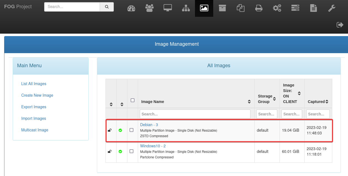The image size is (348, 176).
Task: Open the Storage archive box icon
Action: tap(222, 8)
